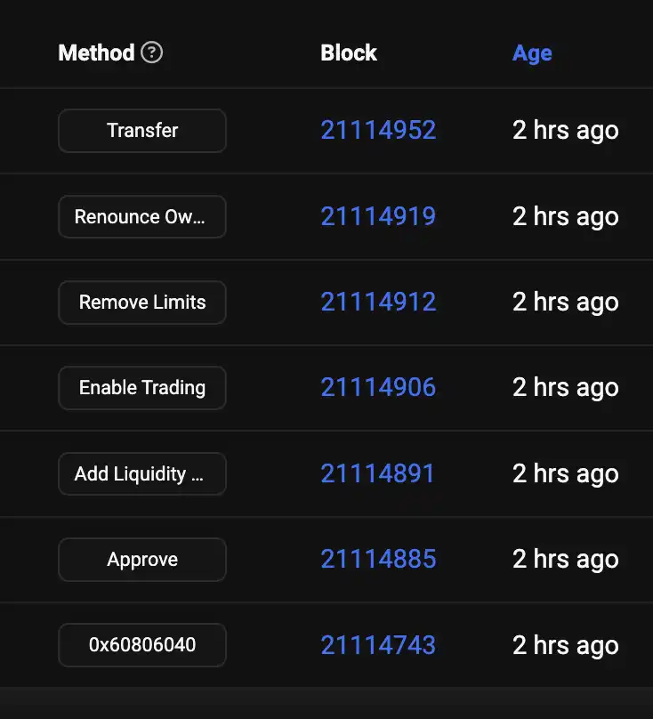Open block 21114906 link
The image size is (653, 719).
378,388
